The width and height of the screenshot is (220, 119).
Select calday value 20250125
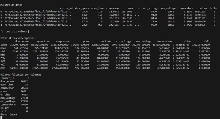click(200, 25)
